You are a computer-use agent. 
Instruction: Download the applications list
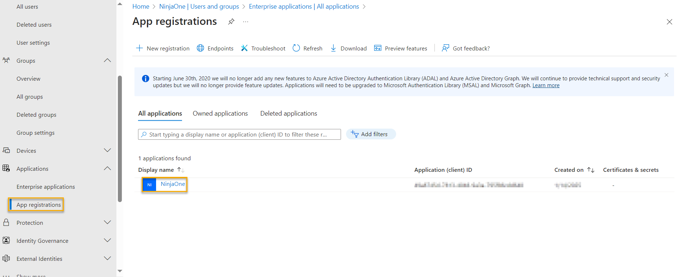point(348,48)
